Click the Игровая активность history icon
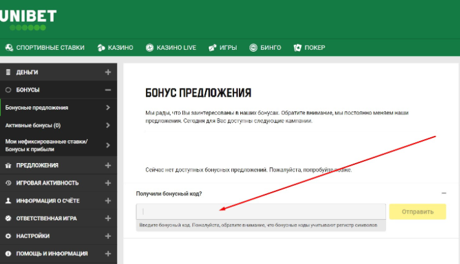The image size is (460, 264). 8,183
